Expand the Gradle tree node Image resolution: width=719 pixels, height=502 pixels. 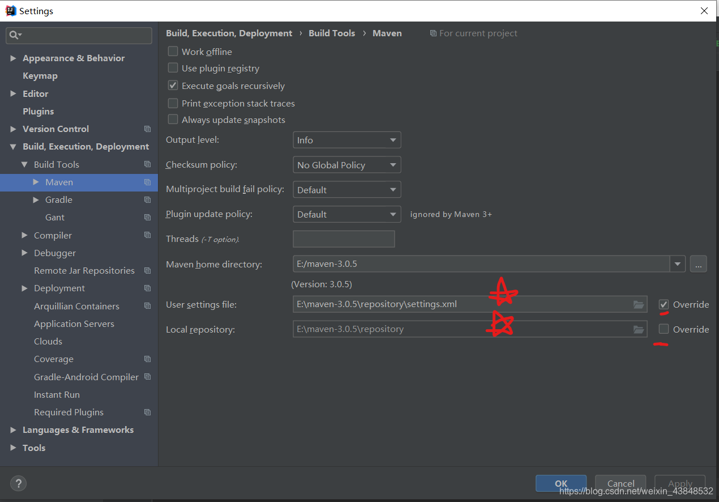(36, 199)
